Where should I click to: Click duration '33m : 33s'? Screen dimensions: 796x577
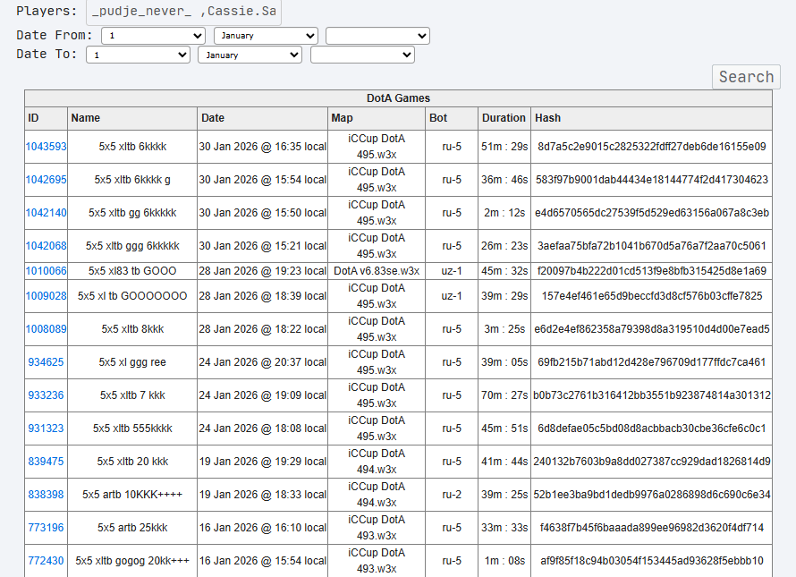(x=504, y=527)
